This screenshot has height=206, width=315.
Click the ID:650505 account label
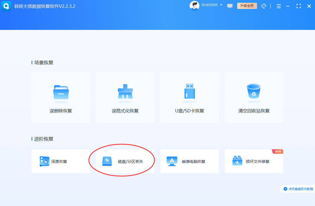(x=210, y=5)
